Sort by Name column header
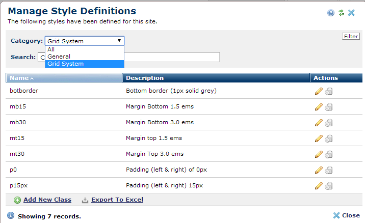 [x=19, y=78]
